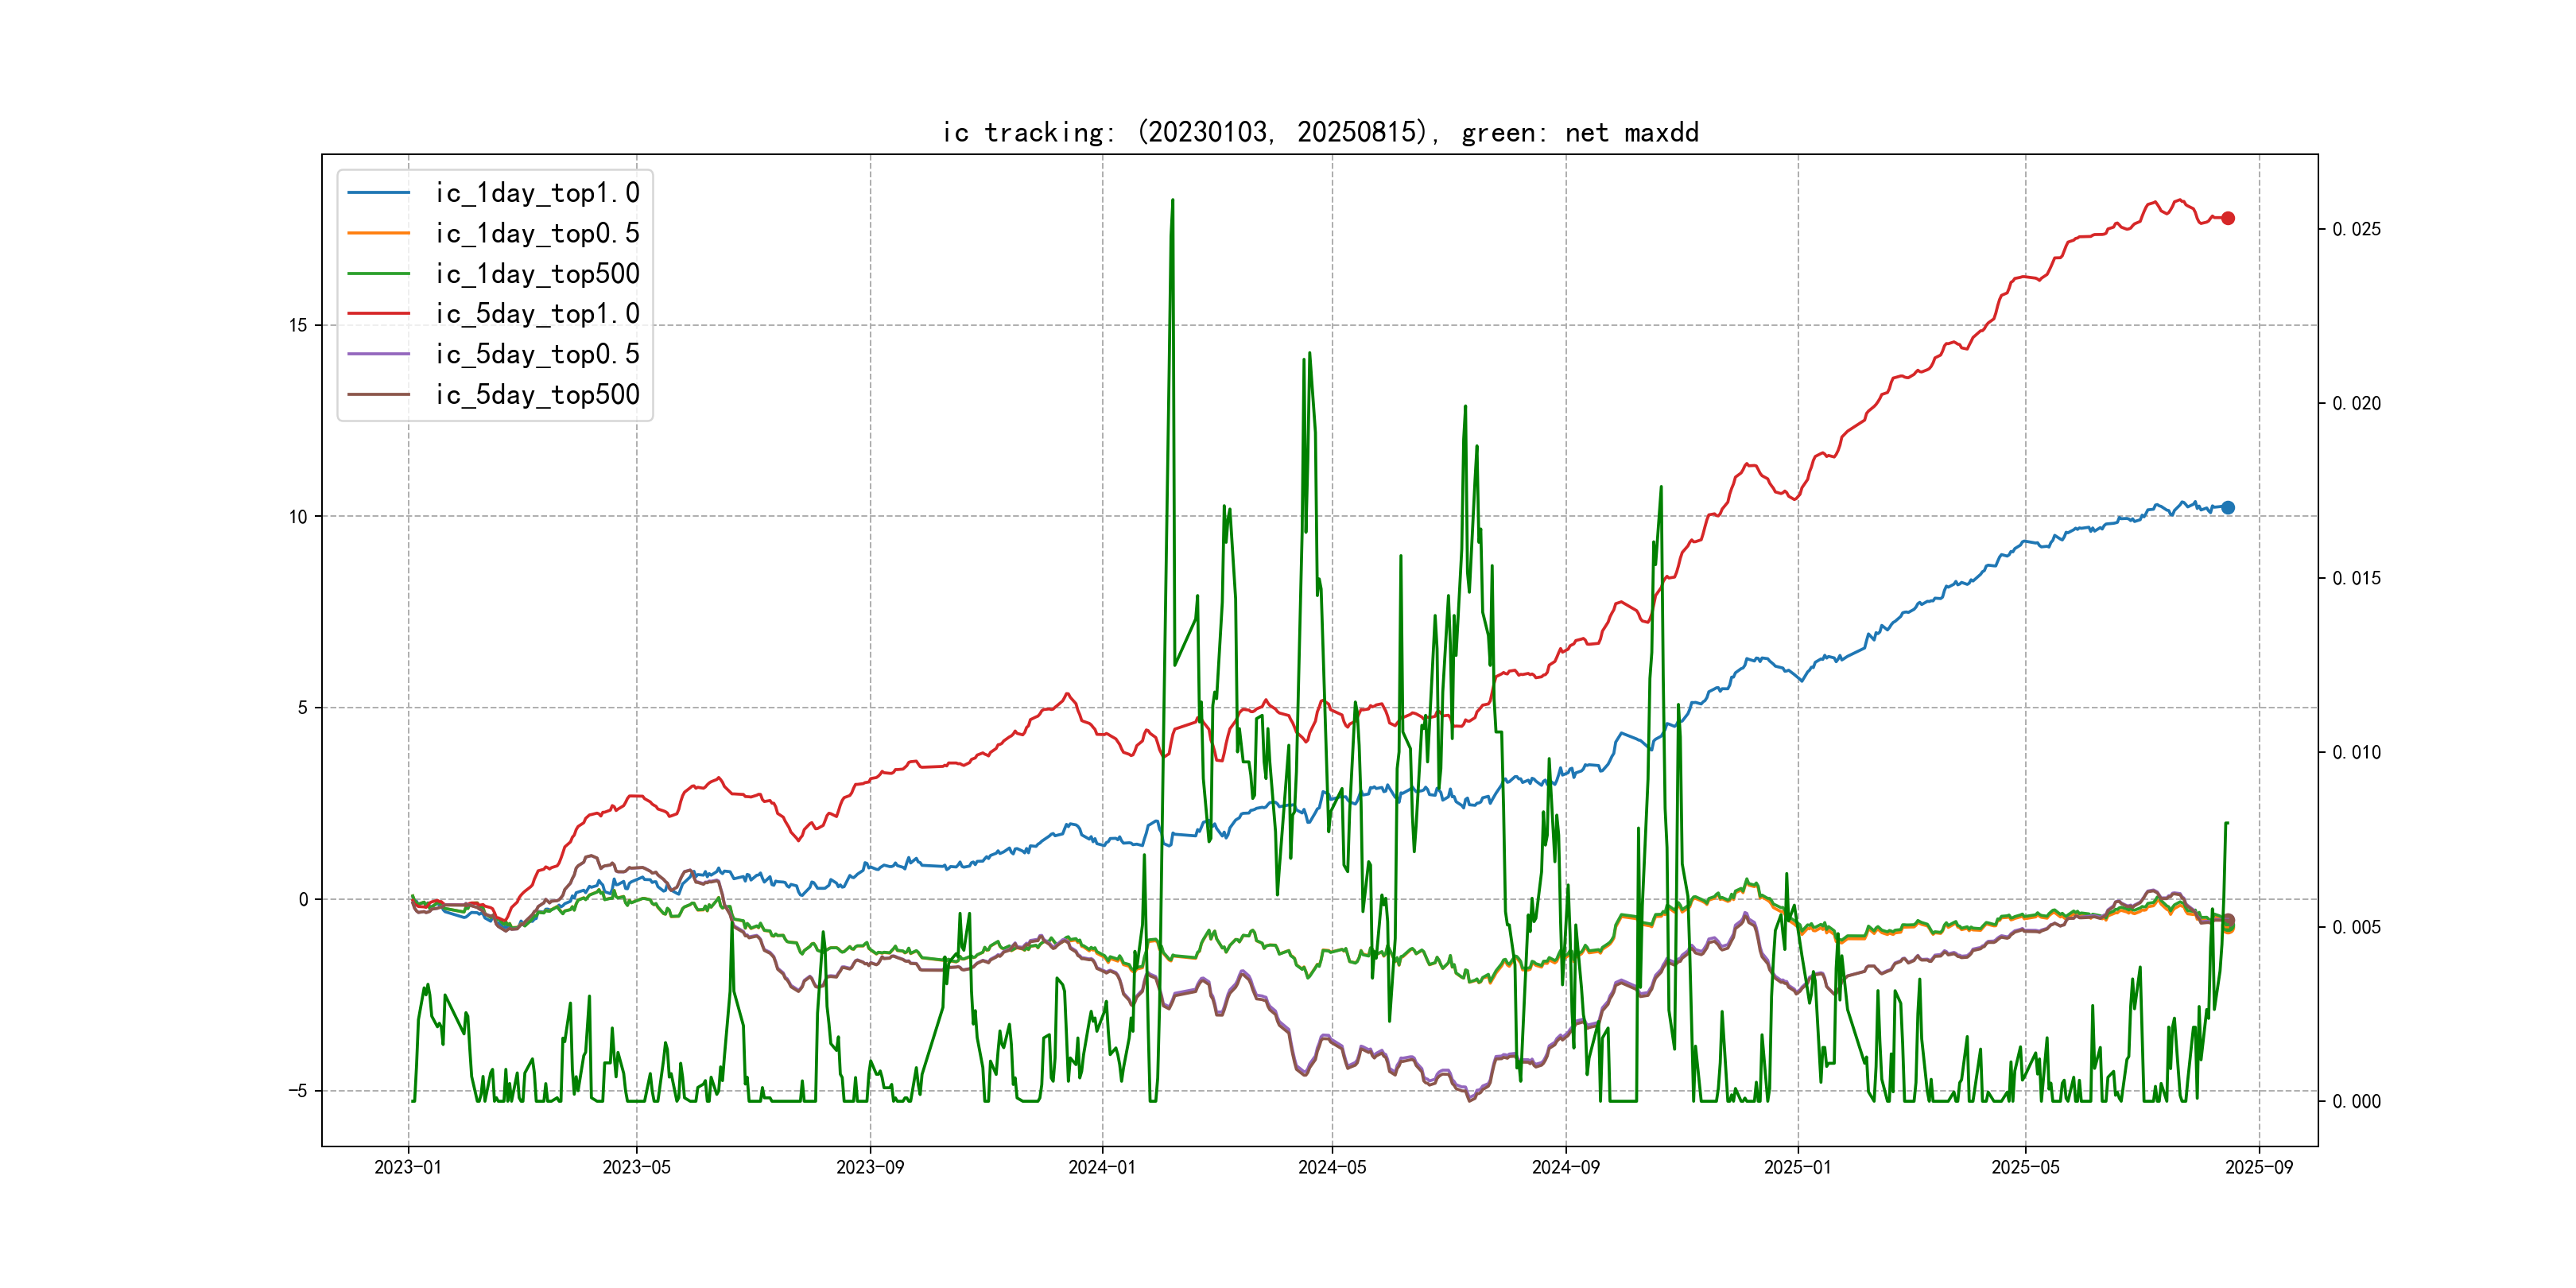Viewport: 2576px width, 1288px height.
Task: Click the left y-axis label 15
Action: tap(298, 325)
